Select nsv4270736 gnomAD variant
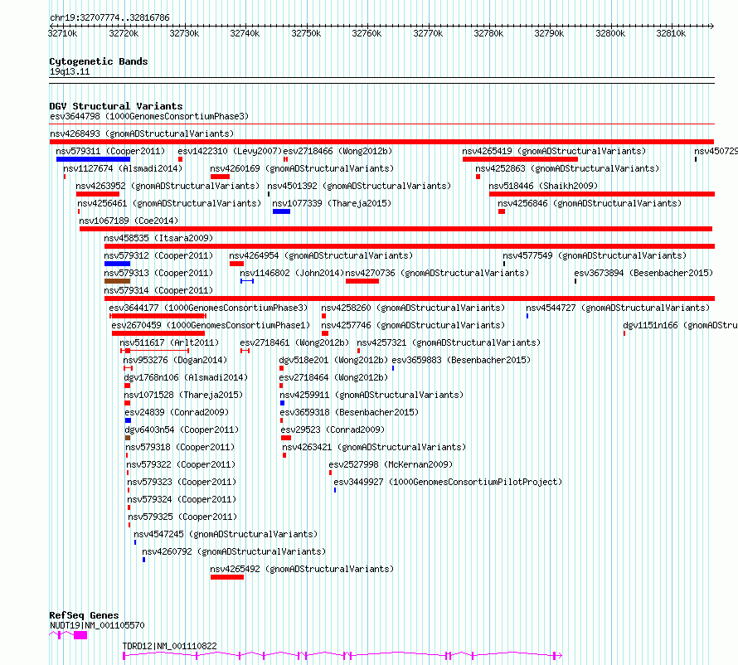The height and width of the screenshot is (665, 738). click(x=437, y=273)
